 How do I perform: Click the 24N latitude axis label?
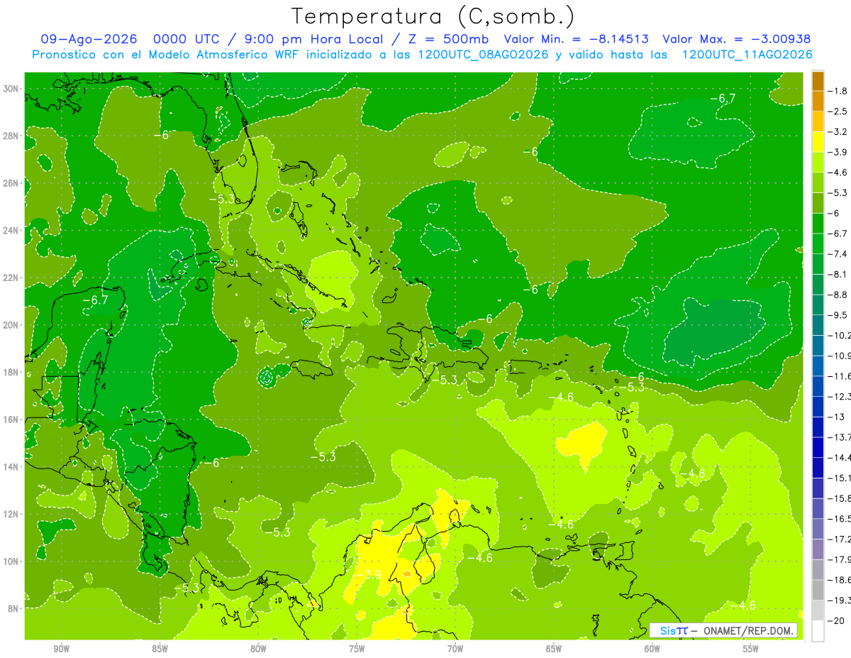[x=11, y=231]
